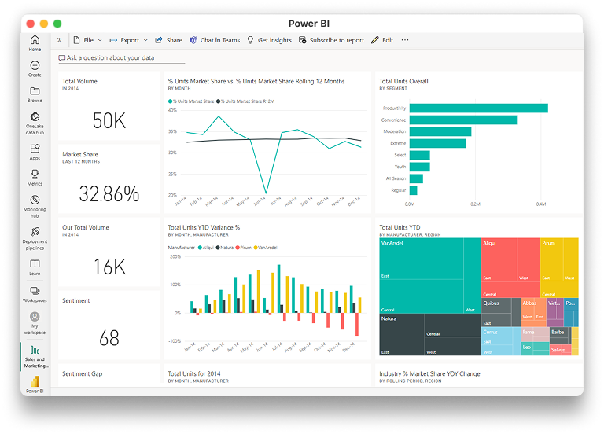
Task: Click Total Units Overall chart title
Action: click(x=403, y=81)
